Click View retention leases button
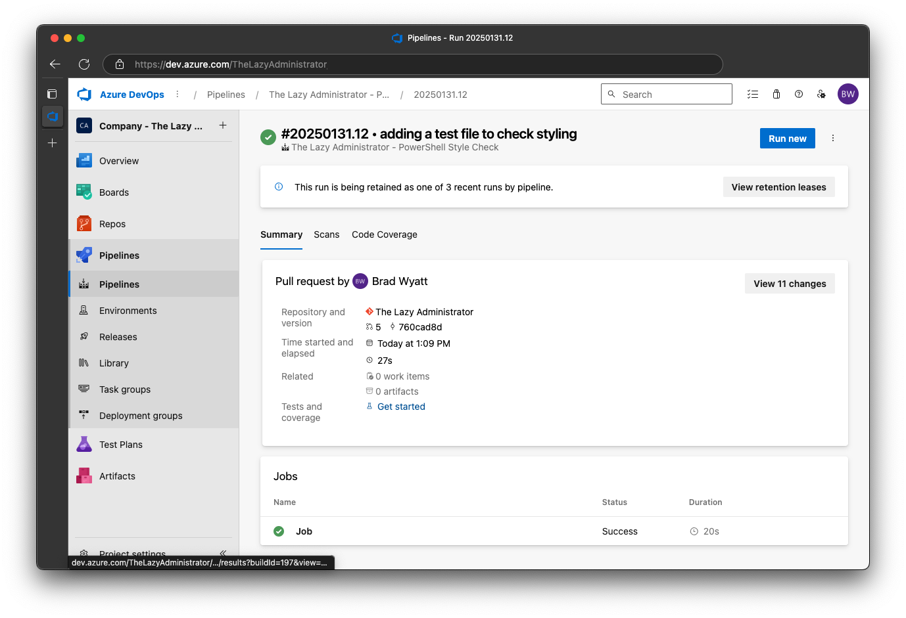This screenshot has height=618, width=906. [778, 187]
